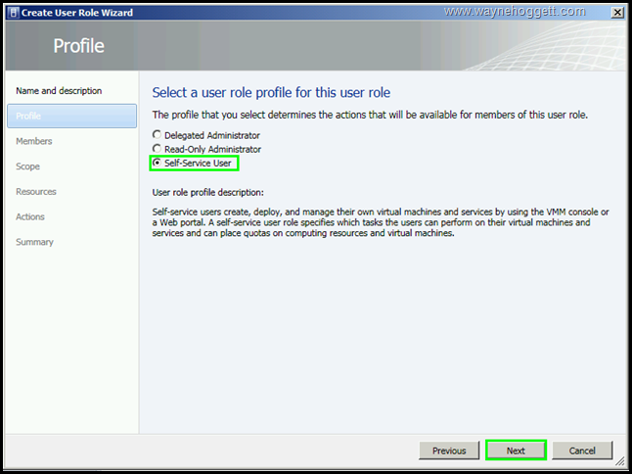
Task: Click the 'Select a user role profile' heading
Action: click(271, 93)
